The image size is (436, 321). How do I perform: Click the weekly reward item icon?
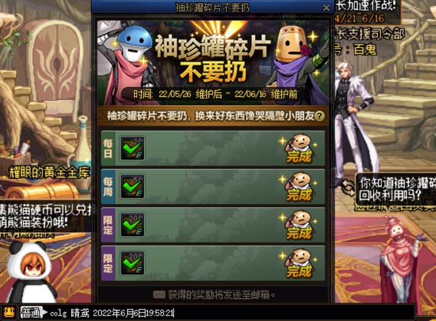(x=132, y=187)
